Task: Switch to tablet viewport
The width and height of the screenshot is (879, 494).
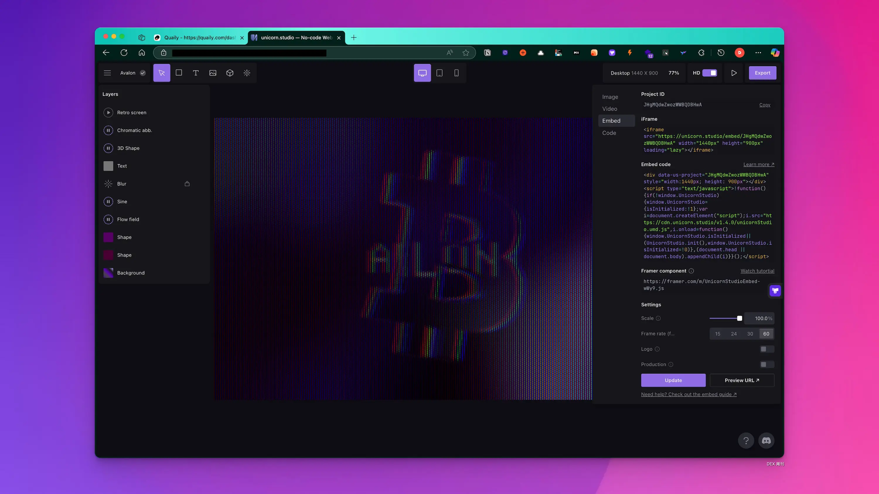Action: tap(439, 73)
